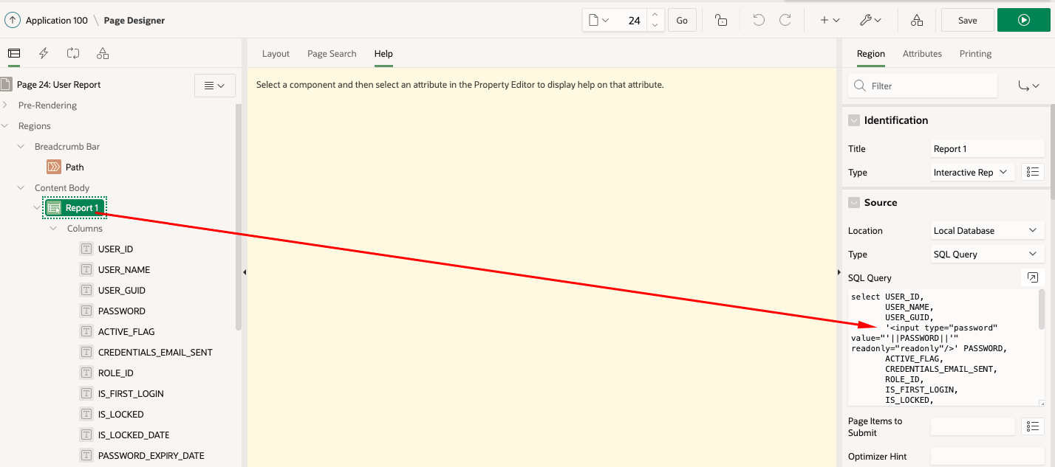This screenshot has width=1055, height=467.
Task: Switch to the Printing tab
Action: 975,54
